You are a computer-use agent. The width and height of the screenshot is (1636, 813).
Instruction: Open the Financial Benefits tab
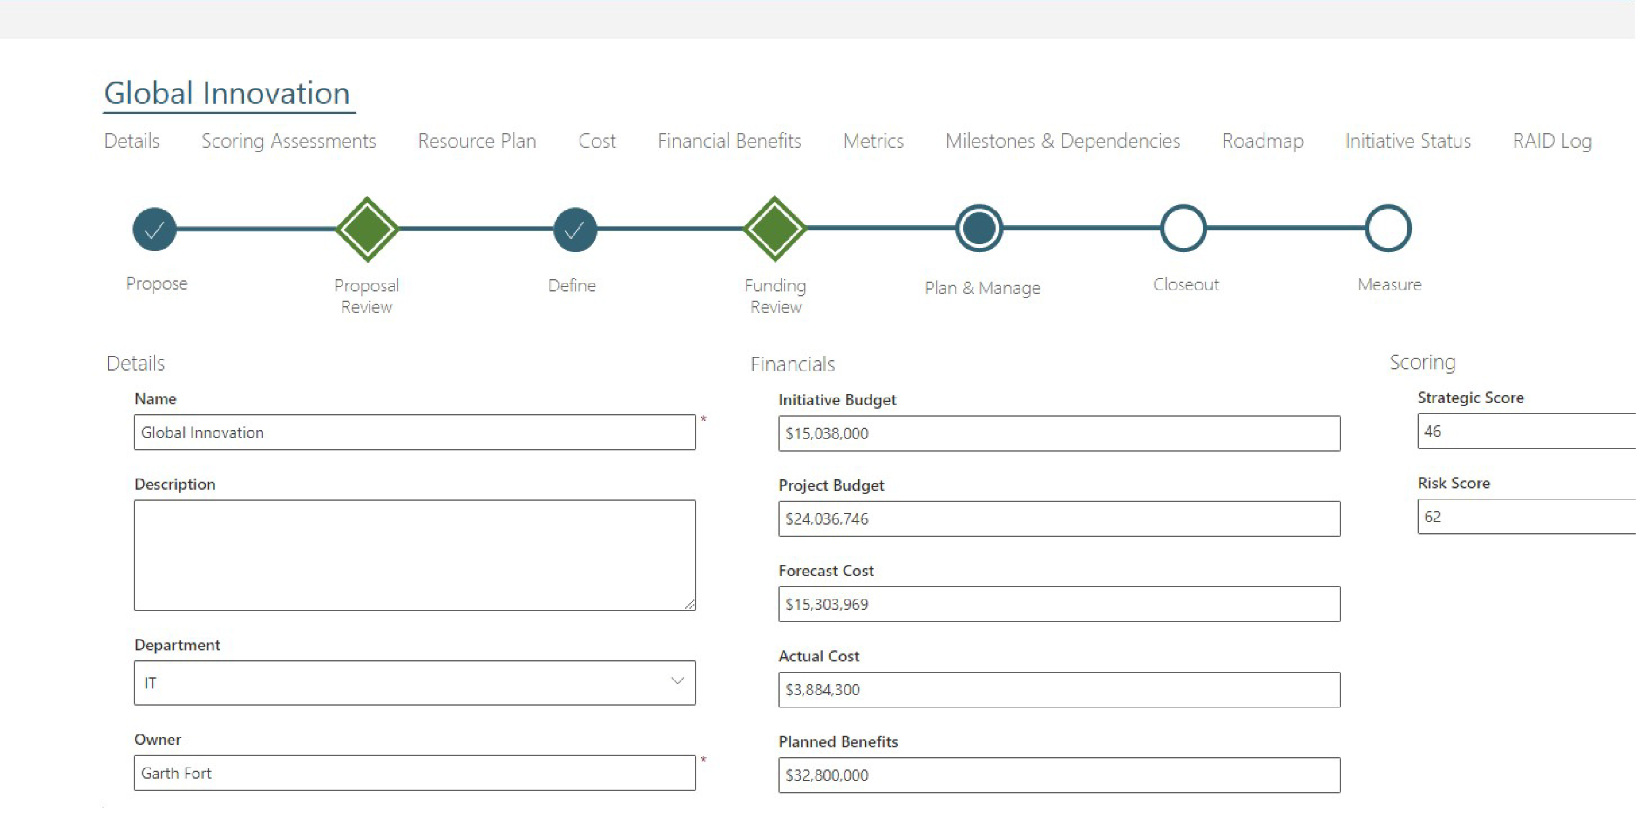tap(729, 141)
